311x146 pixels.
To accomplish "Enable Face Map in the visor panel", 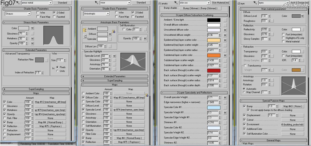I will pos(116,17).
